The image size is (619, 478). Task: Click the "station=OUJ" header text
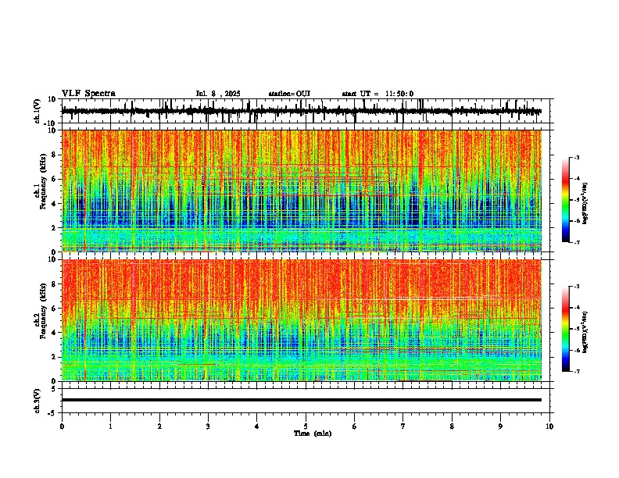tap(289, 94)
